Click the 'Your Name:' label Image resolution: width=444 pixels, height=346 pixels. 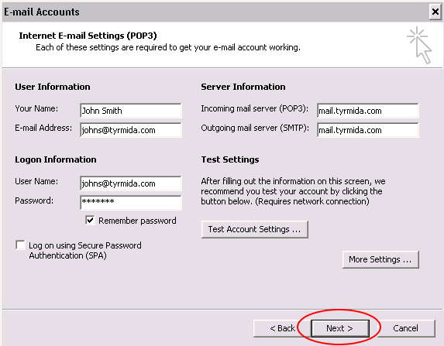[x=36, y=108]
